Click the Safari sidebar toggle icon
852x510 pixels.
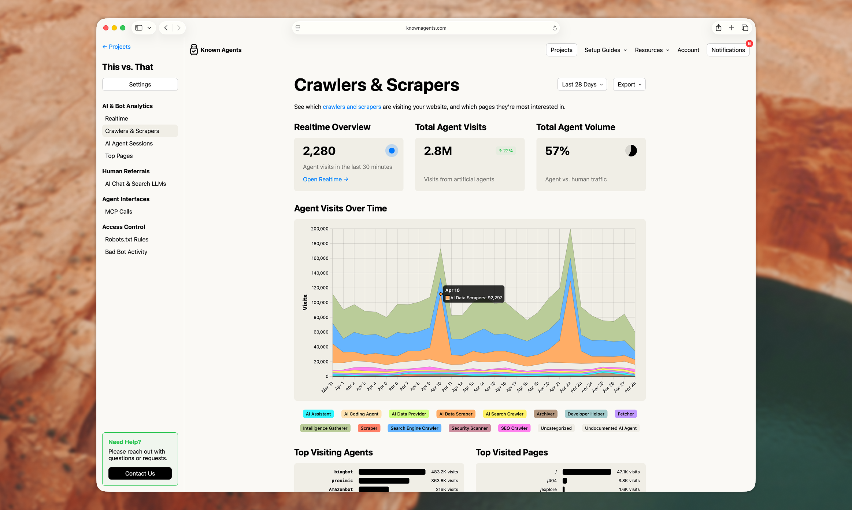(139, 28)
